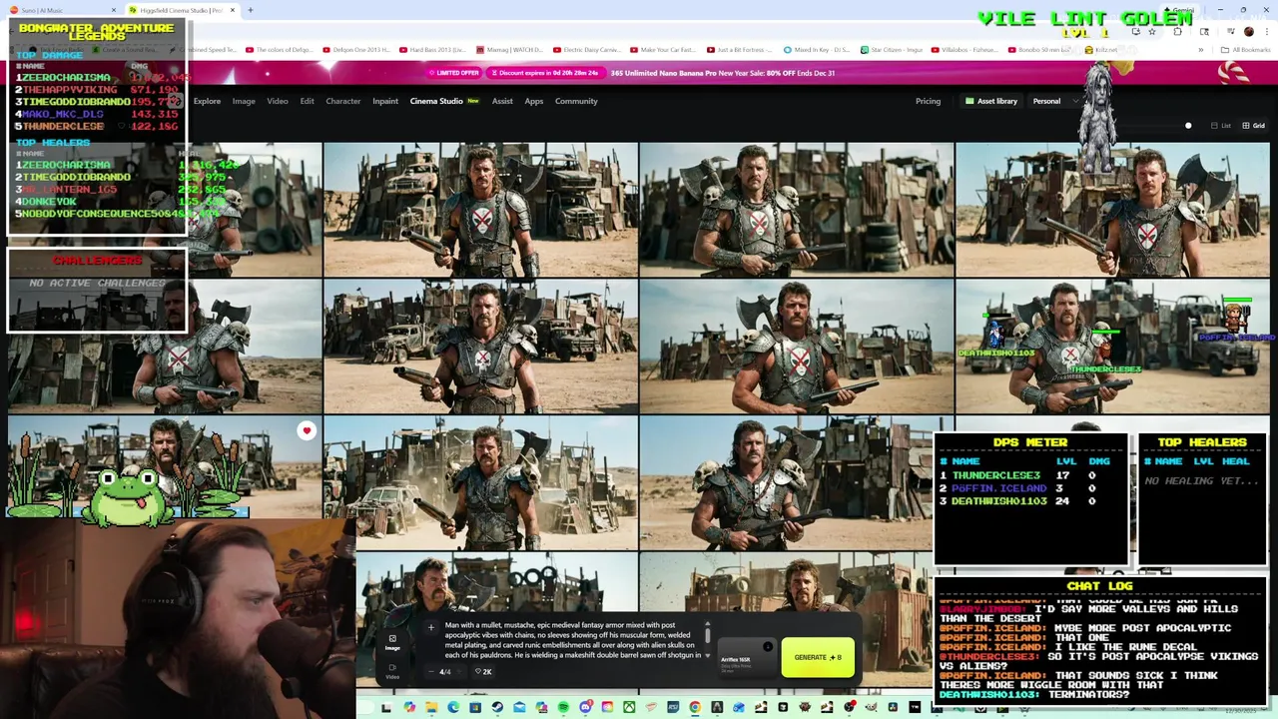Open RSI launcher from the taskbar
1278x719 pixels.
pos(673,707)
